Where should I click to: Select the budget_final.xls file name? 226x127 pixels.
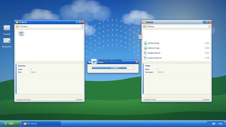154,53
